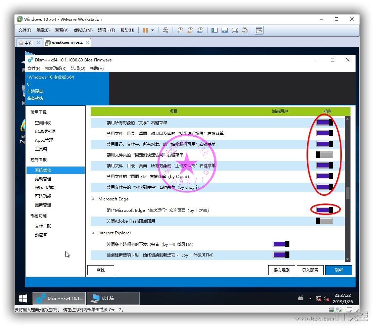Toggle the “授予访问权限” right-click menu switch

pos(324,133)
